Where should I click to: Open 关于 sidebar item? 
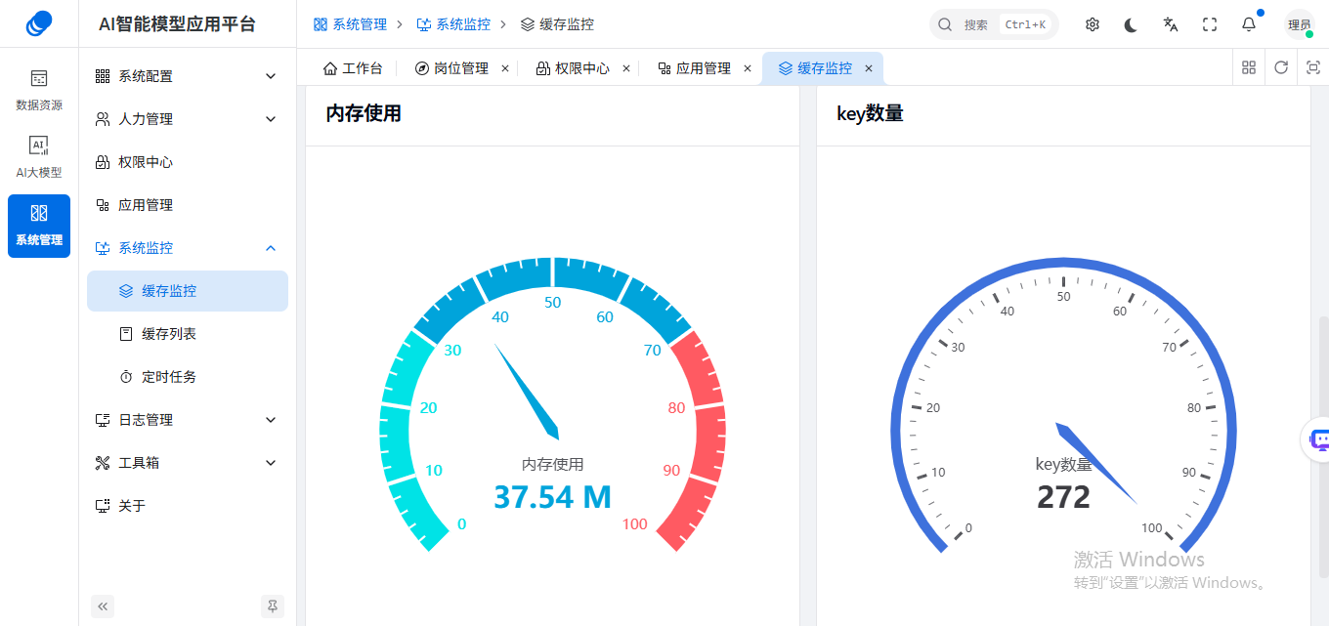click(187, 506)
